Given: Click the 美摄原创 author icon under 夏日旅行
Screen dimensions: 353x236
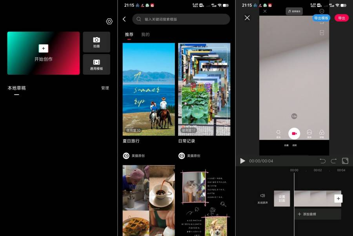Looking at the screenshot, I should click(126, 156).
